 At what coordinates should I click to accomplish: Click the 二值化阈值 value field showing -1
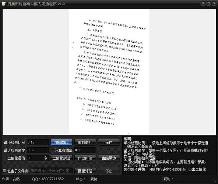tap(35, 158)
